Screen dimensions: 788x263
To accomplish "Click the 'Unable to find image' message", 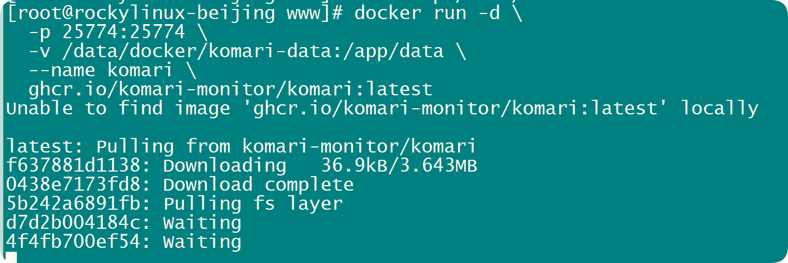I will click(x=118, y=108).
